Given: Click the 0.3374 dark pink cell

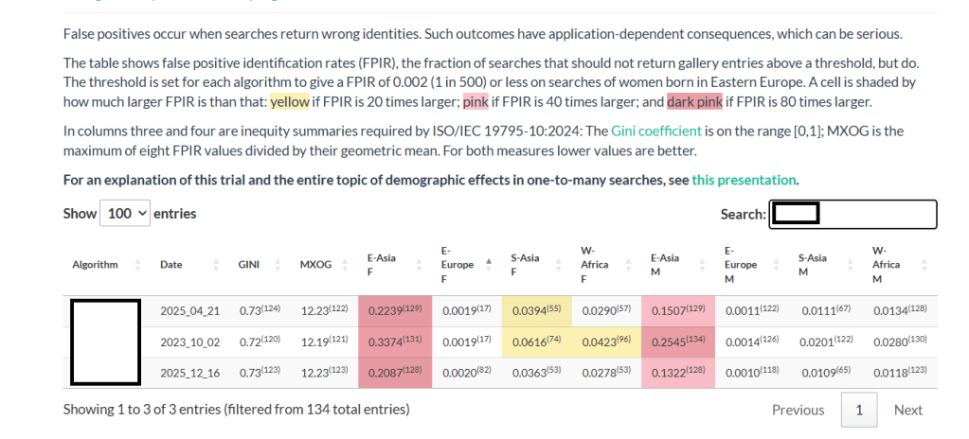Looking at the screenshot, I should pyautogui.click(x=396, y=342).
